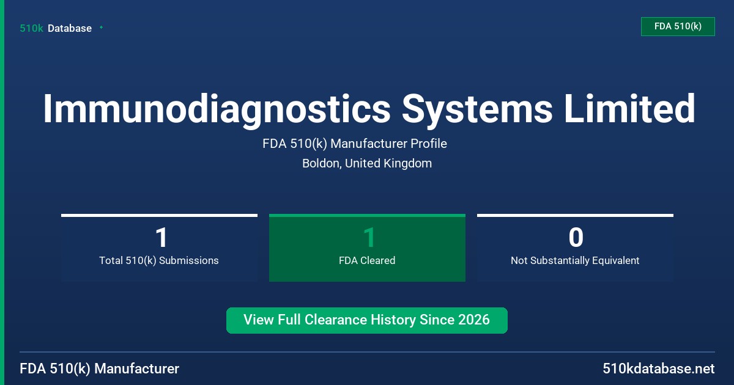Select the Total 510(k) Submissions card

tap(159, 248)
